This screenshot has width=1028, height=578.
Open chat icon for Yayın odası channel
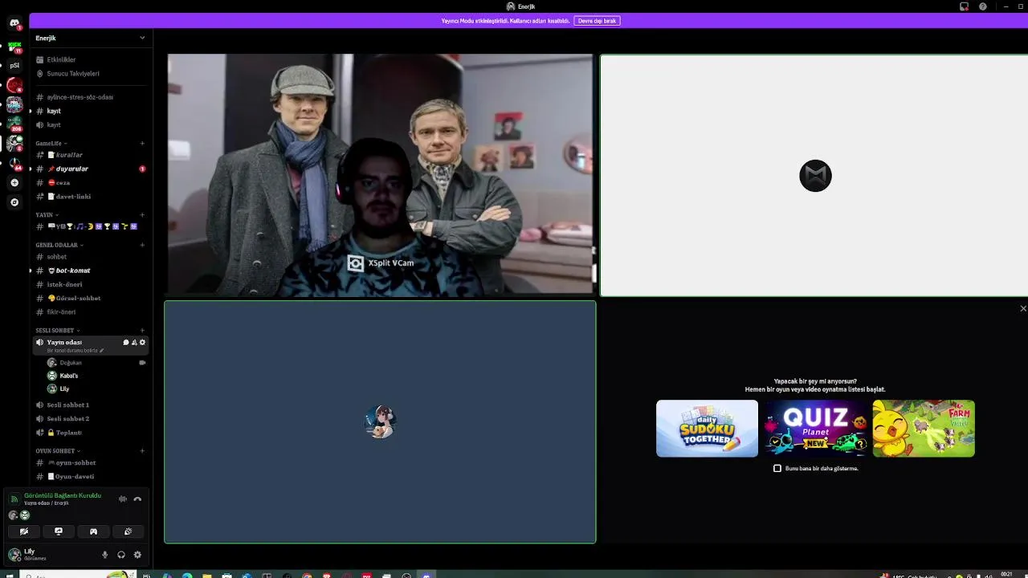[125, 343]
